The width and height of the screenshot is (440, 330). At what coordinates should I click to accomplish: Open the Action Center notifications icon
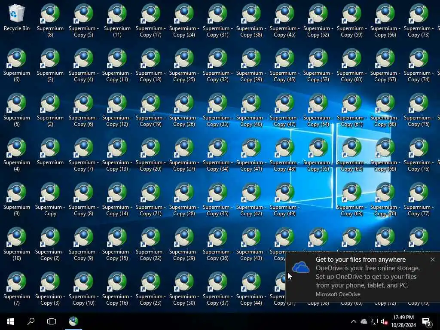point(427,321)
